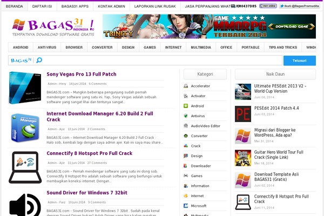The image size is (324, 216).
Task: Open the 27 Comments link under Connectify
Action: coord(97,163)
